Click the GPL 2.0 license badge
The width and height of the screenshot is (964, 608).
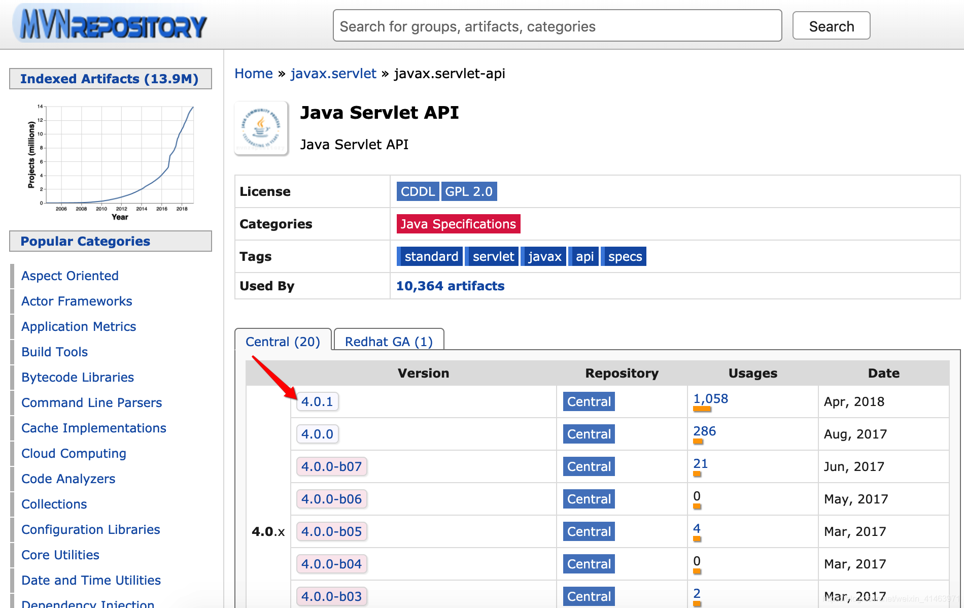click(469, 191)
